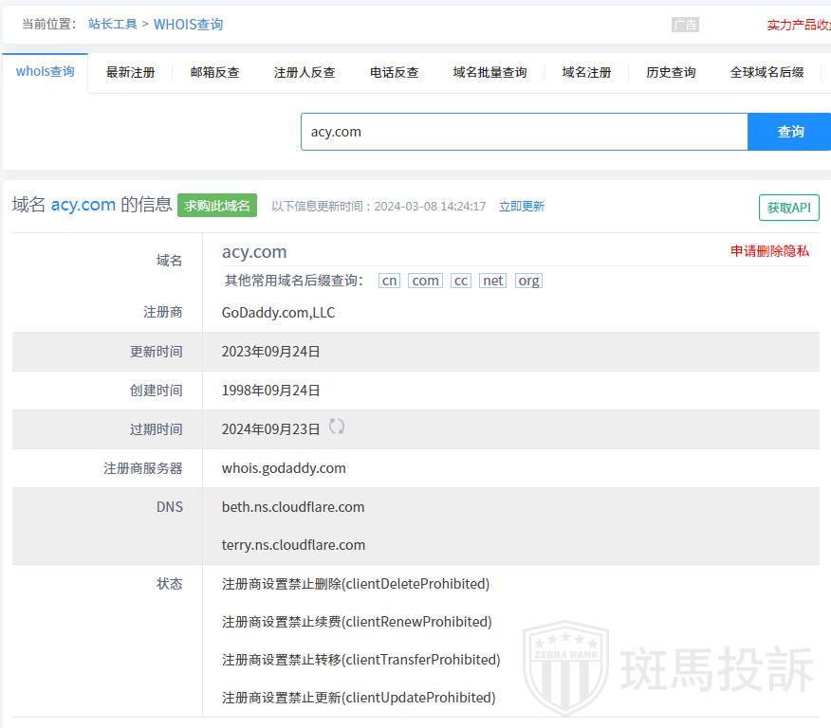Viewport: 831px width, 728px height.
Task: Click the domain search input field
Action: point(525,132)
